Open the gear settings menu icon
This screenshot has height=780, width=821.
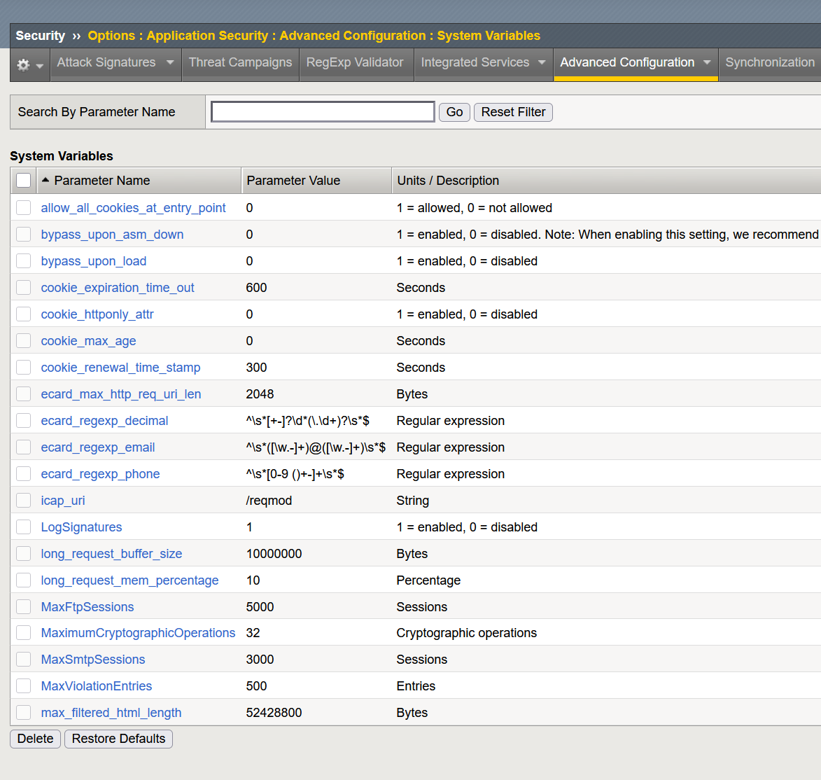(x=24, y=64)
